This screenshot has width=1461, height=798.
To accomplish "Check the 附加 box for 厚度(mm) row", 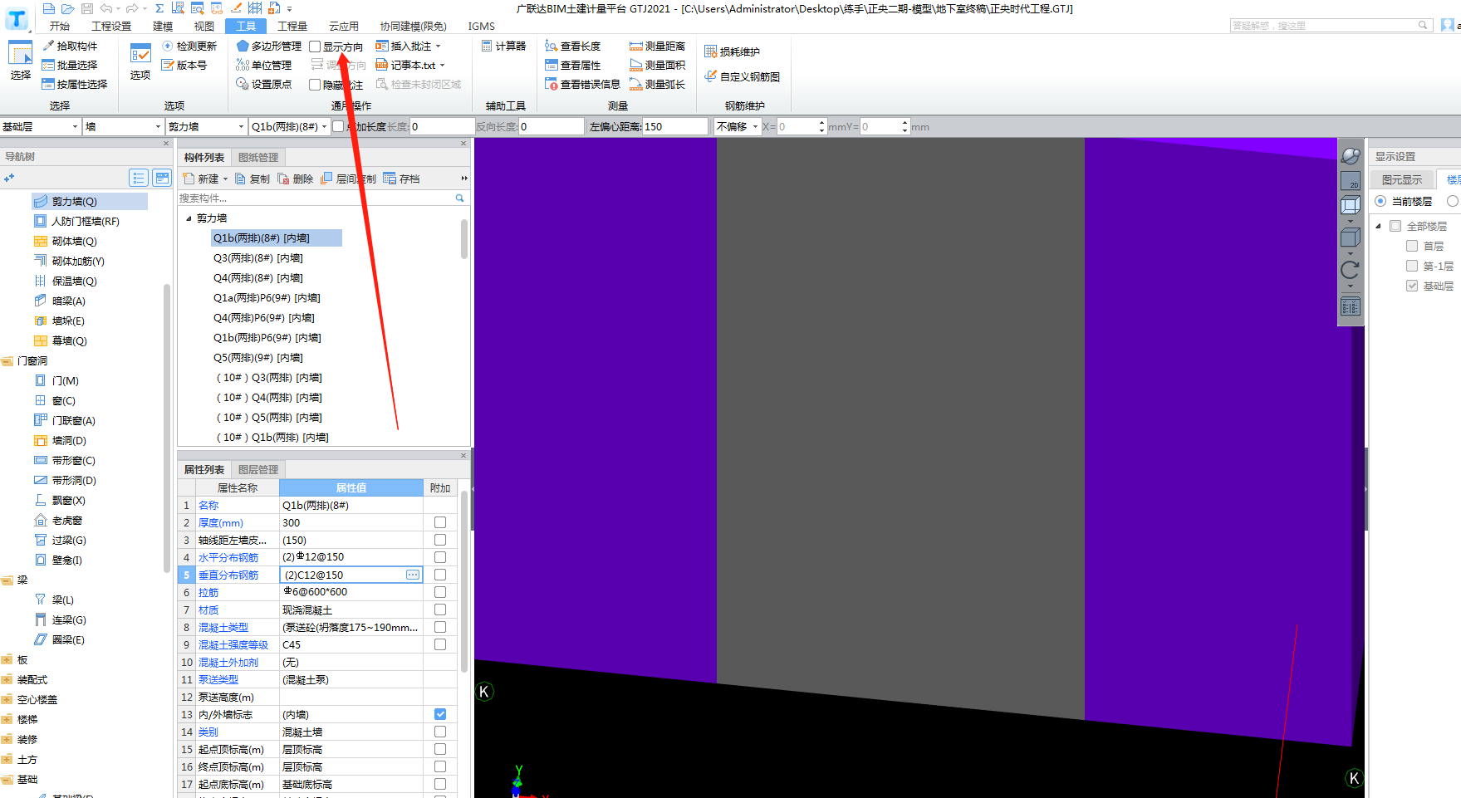I will pyautogui.click(x=440, y=522).
